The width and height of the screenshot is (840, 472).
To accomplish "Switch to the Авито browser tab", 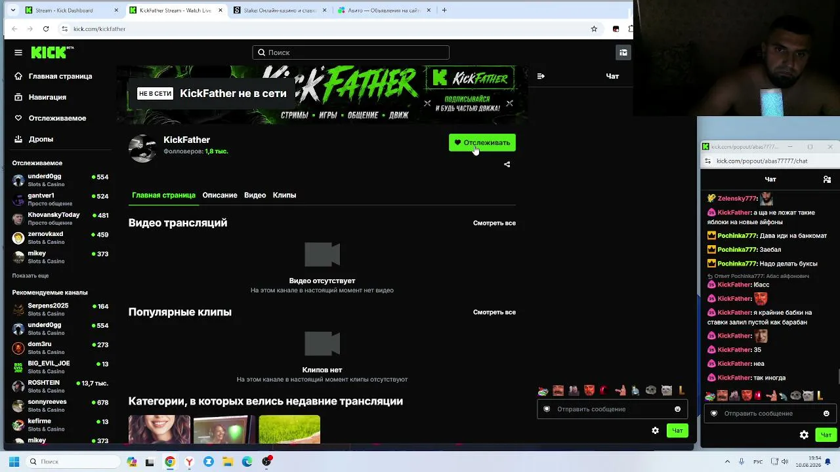I will 385,10.
